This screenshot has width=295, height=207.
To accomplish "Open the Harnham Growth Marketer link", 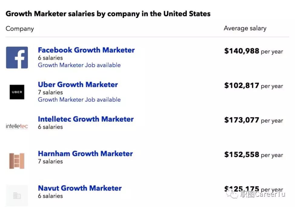I will click(x=85, y=153).
